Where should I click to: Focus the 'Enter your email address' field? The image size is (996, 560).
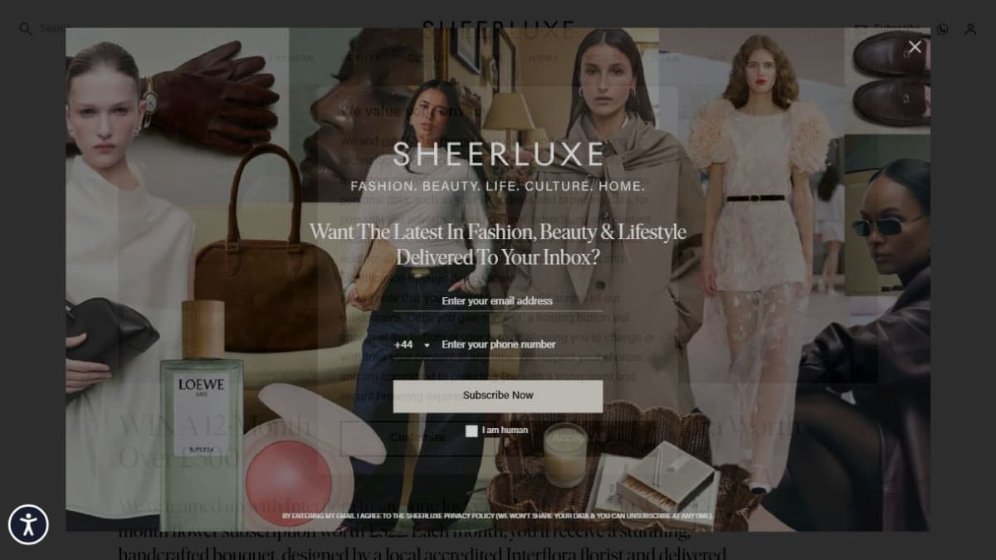click(497, 301)
